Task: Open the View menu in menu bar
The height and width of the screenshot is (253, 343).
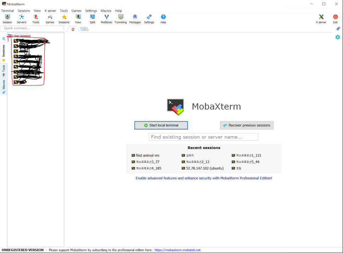Action: coord(37,11)
